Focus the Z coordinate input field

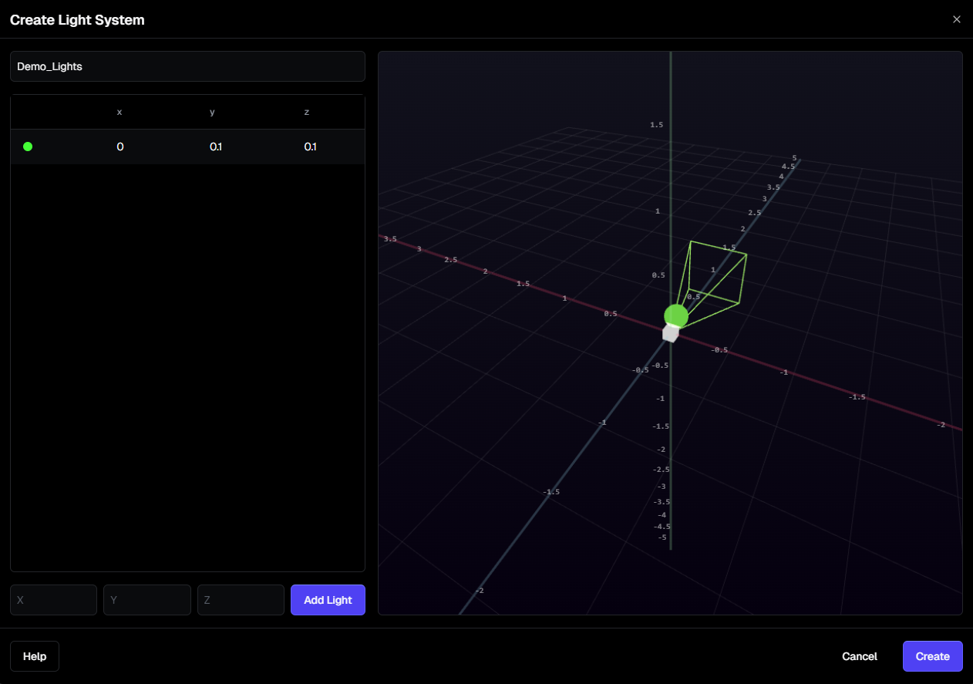point(241,600)
